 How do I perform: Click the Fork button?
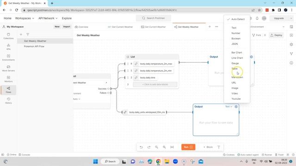coord(257,35)
